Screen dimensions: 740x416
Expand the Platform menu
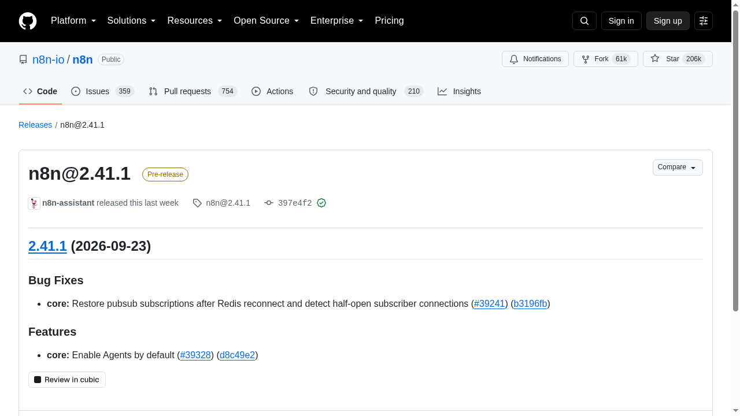pyautogui.click(x=73, y=21)
